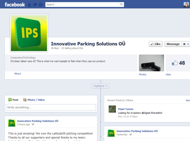
Task: Click the 2 hours ago timestamp
Action: (23, 124)
